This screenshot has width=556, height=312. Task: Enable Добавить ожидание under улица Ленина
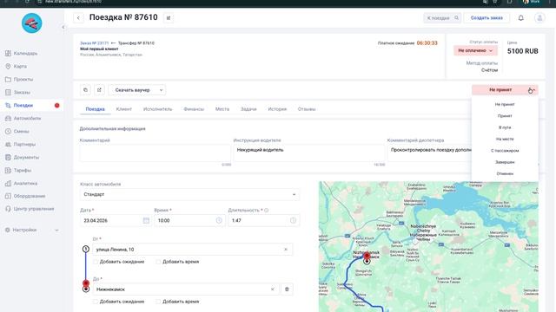pyautogui.click(x=96, y=262)
